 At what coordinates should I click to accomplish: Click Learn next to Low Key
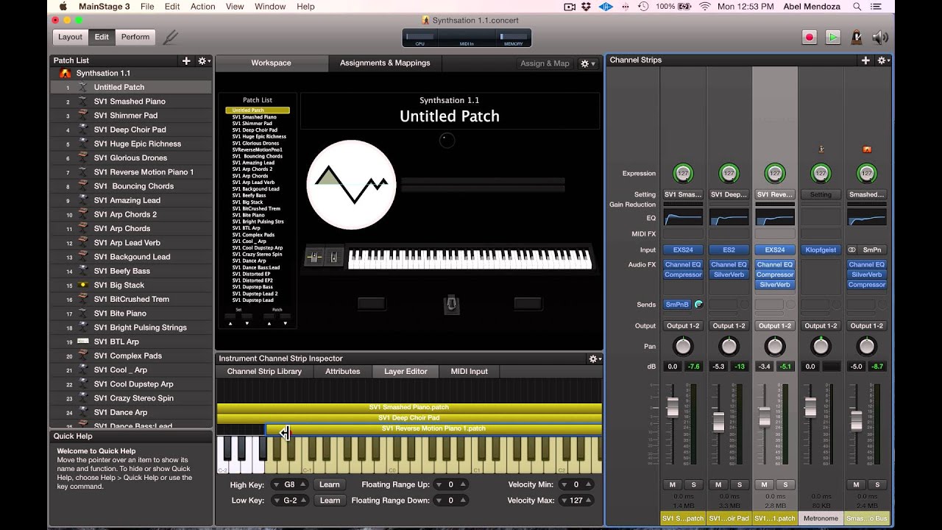point(330,501)
